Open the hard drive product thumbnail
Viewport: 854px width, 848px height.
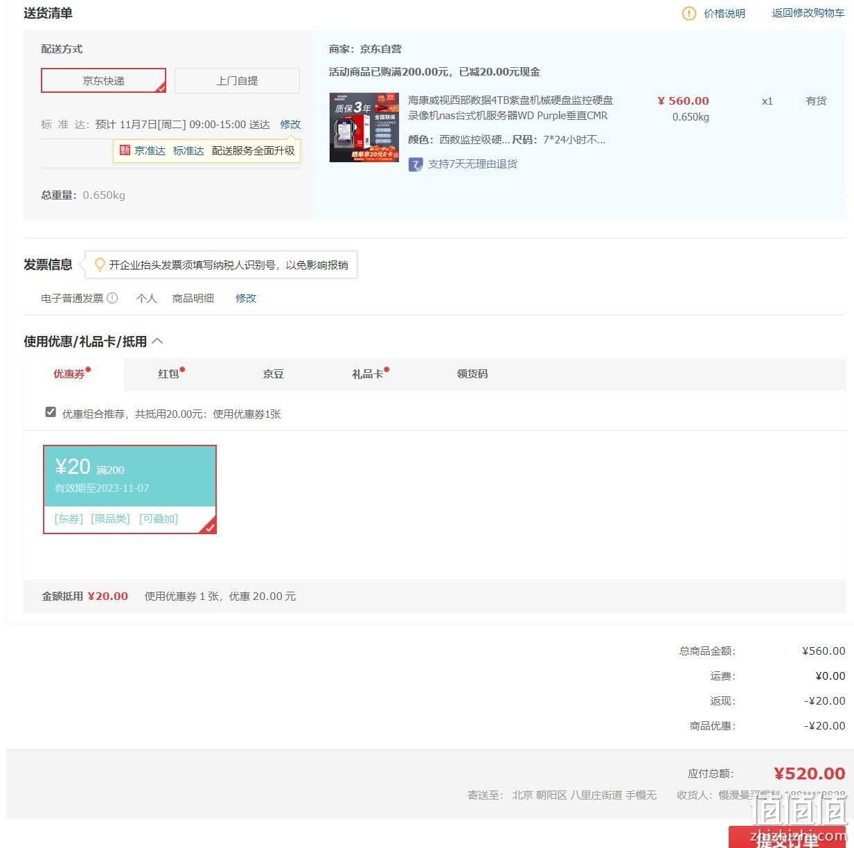[x=364, y=127]
